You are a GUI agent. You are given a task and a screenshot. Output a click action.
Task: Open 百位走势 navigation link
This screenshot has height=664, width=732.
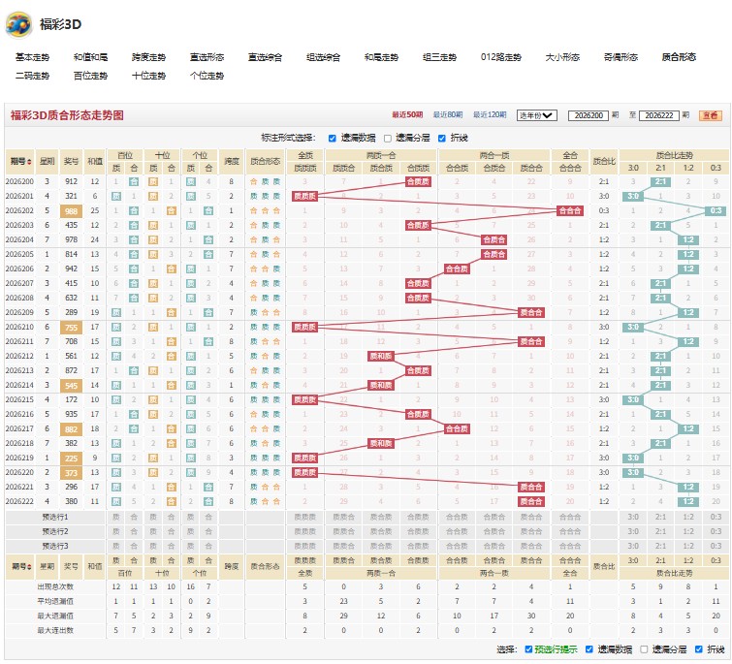[90, 76]
